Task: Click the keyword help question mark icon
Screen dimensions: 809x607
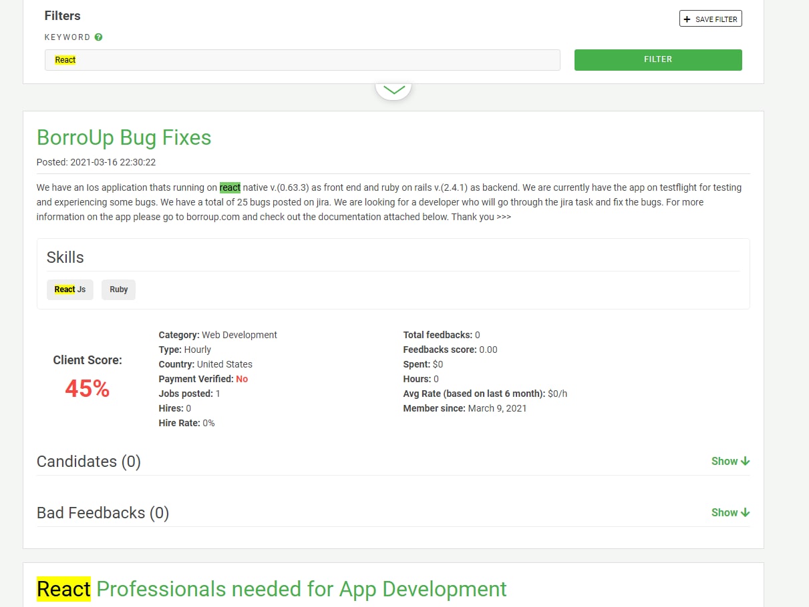Action: pyautogui.click(x=99, y=37)
